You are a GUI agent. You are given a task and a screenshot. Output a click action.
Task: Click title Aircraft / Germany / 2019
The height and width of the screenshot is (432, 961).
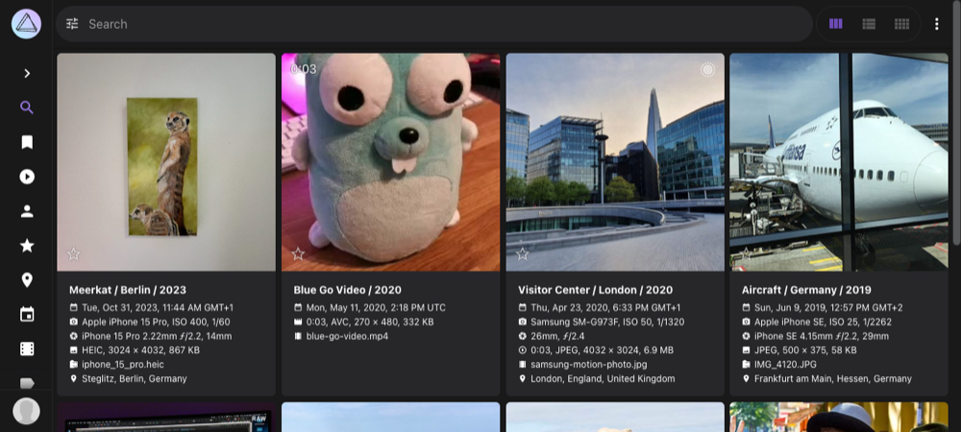[806, 290]
